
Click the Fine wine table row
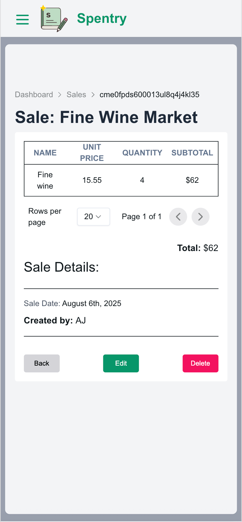[x=121, y=180]
